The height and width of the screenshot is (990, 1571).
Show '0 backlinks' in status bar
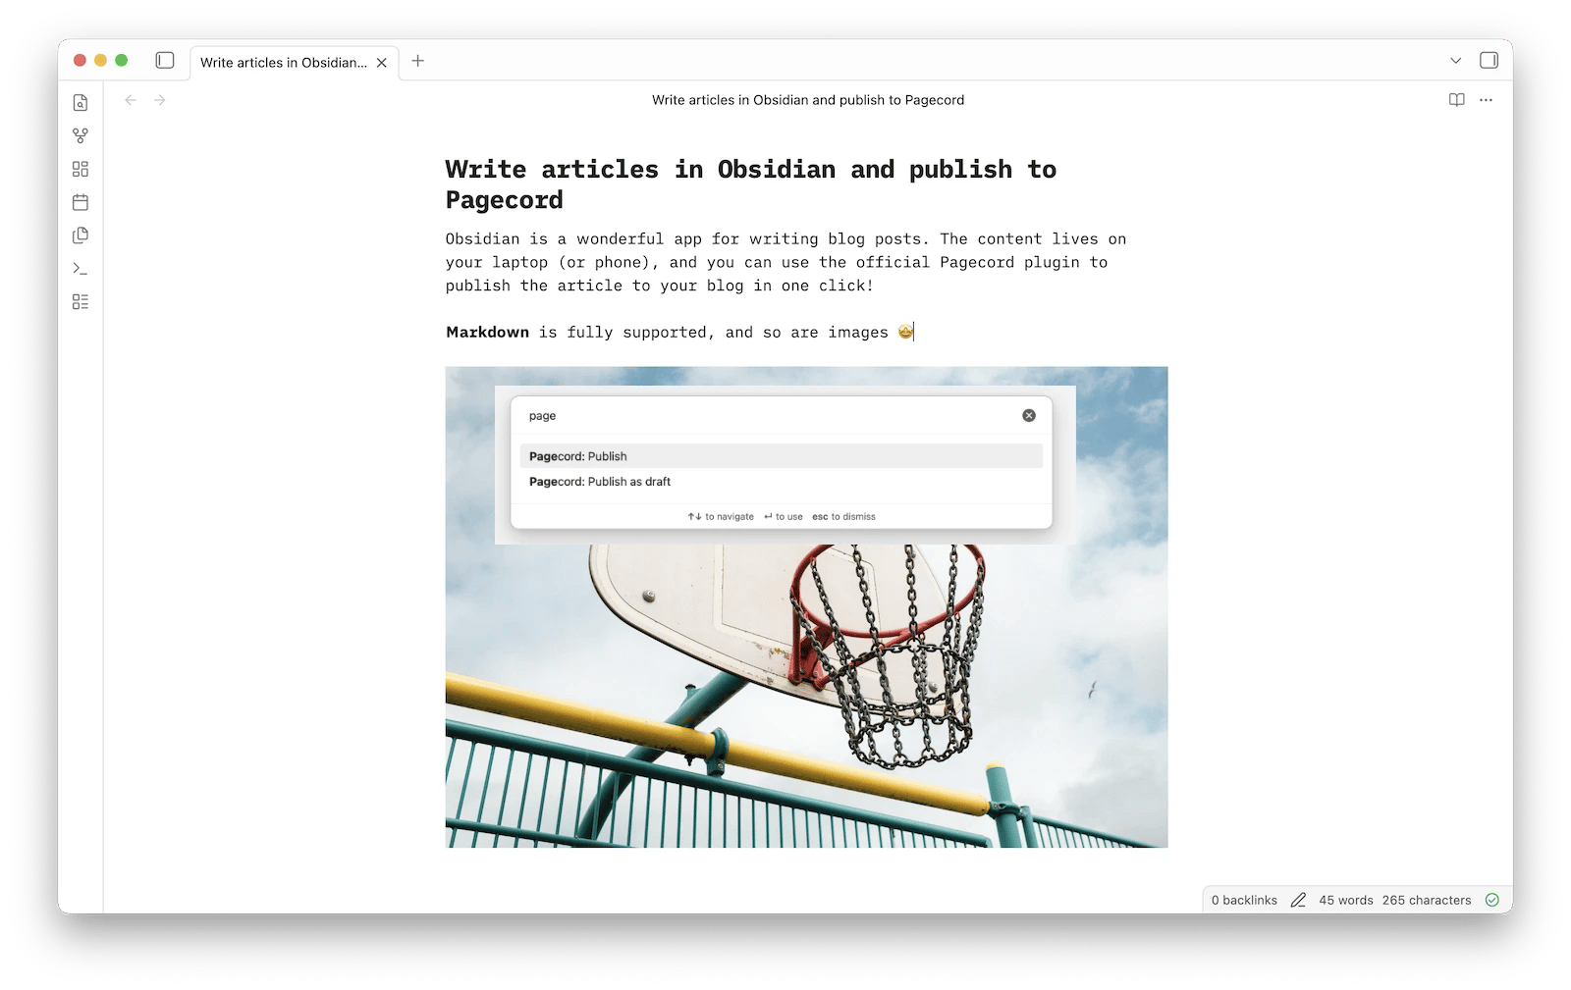pyautogui.click(x=1244, y=901)
